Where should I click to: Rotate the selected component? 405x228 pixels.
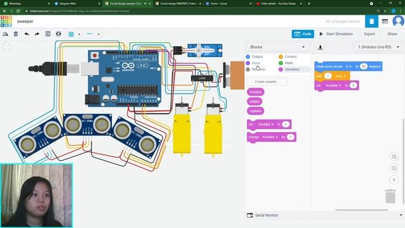5,34
